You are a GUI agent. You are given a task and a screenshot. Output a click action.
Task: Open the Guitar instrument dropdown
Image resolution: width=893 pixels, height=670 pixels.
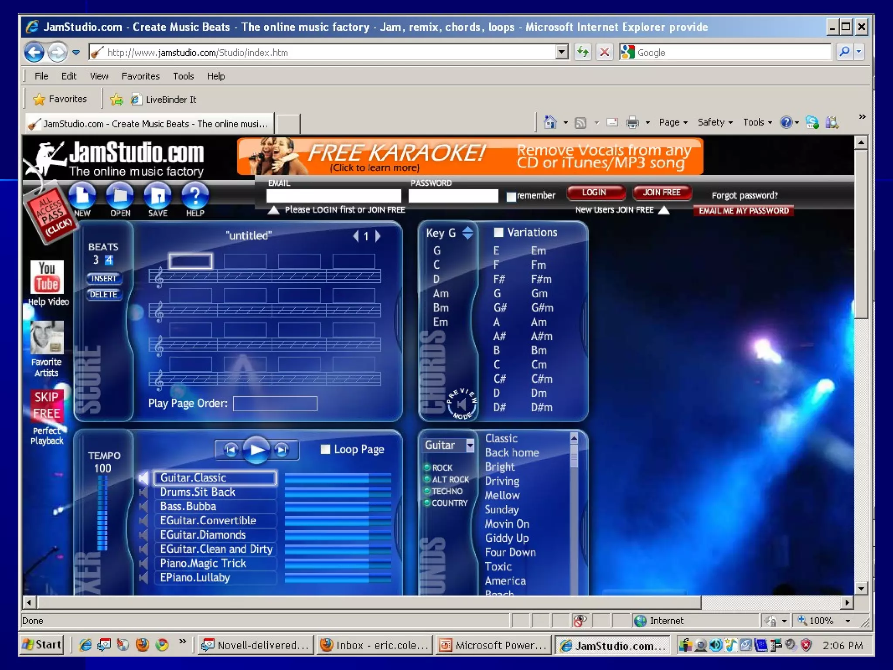[x=470, y=445]
